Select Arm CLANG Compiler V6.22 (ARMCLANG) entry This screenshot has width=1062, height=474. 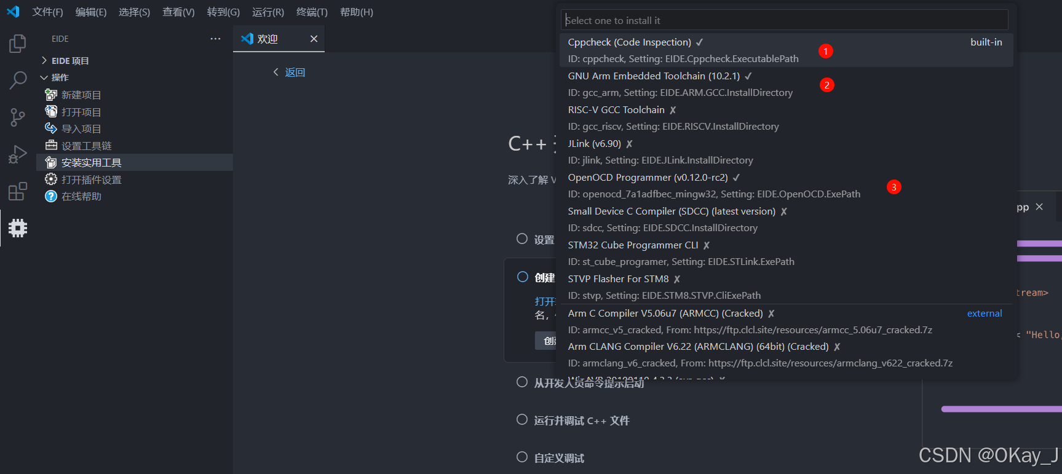pos(787,355)
